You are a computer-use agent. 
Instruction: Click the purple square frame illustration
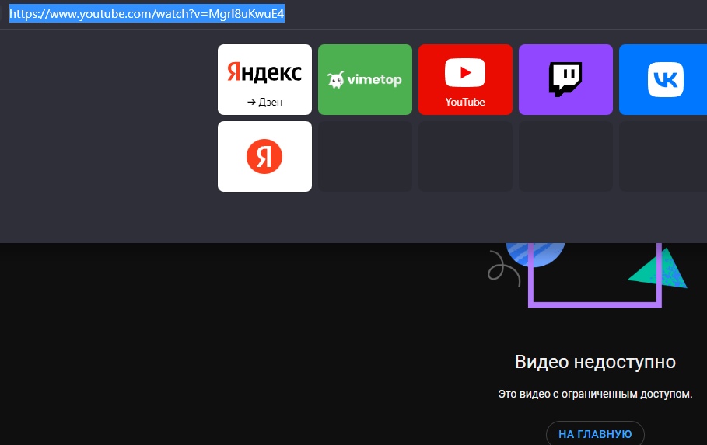(595, 302)
